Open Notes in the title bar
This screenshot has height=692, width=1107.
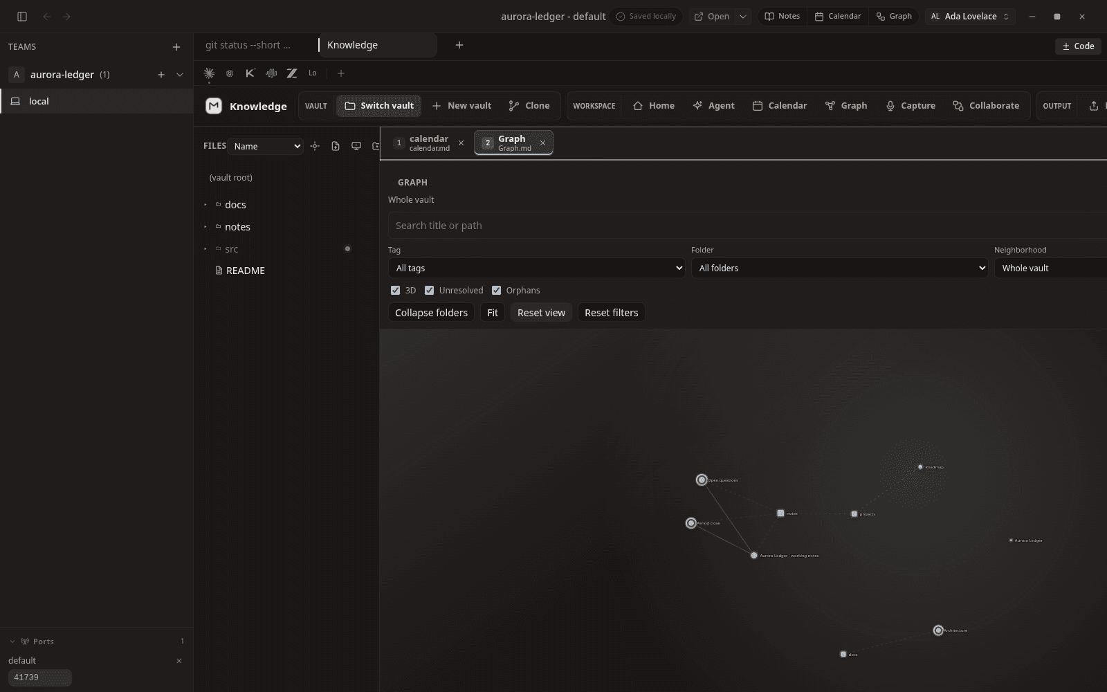pyautogui.click(x=782, y=17)
